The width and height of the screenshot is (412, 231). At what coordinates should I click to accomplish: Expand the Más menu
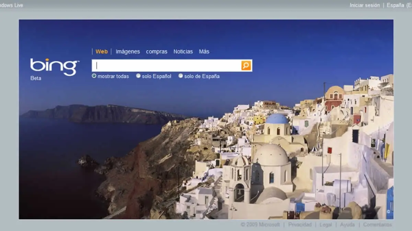click(204, 52)
